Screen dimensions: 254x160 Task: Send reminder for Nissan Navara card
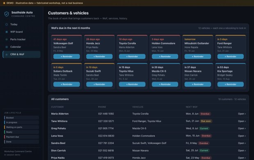pos(198,84)
